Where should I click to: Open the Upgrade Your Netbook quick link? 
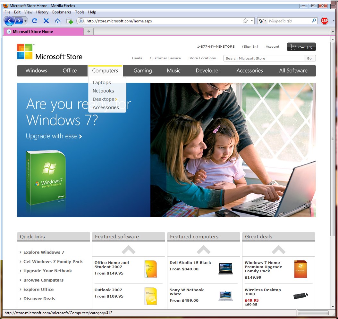48,271
